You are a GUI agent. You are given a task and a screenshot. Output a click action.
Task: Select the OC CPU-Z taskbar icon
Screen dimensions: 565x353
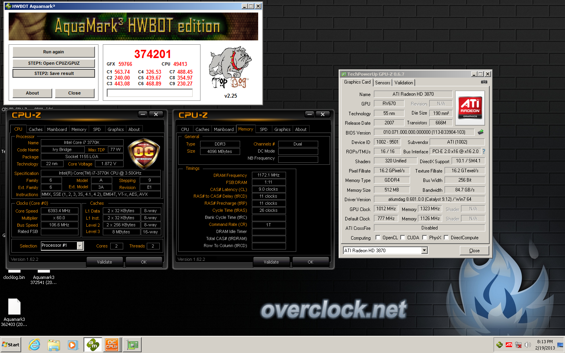coord(112,345)
